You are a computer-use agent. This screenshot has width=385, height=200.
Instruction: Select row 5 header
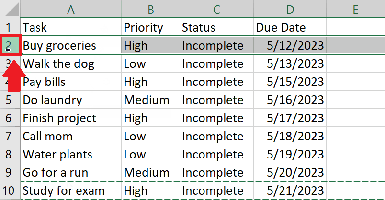pyautogui.click(x=10, y=100)
